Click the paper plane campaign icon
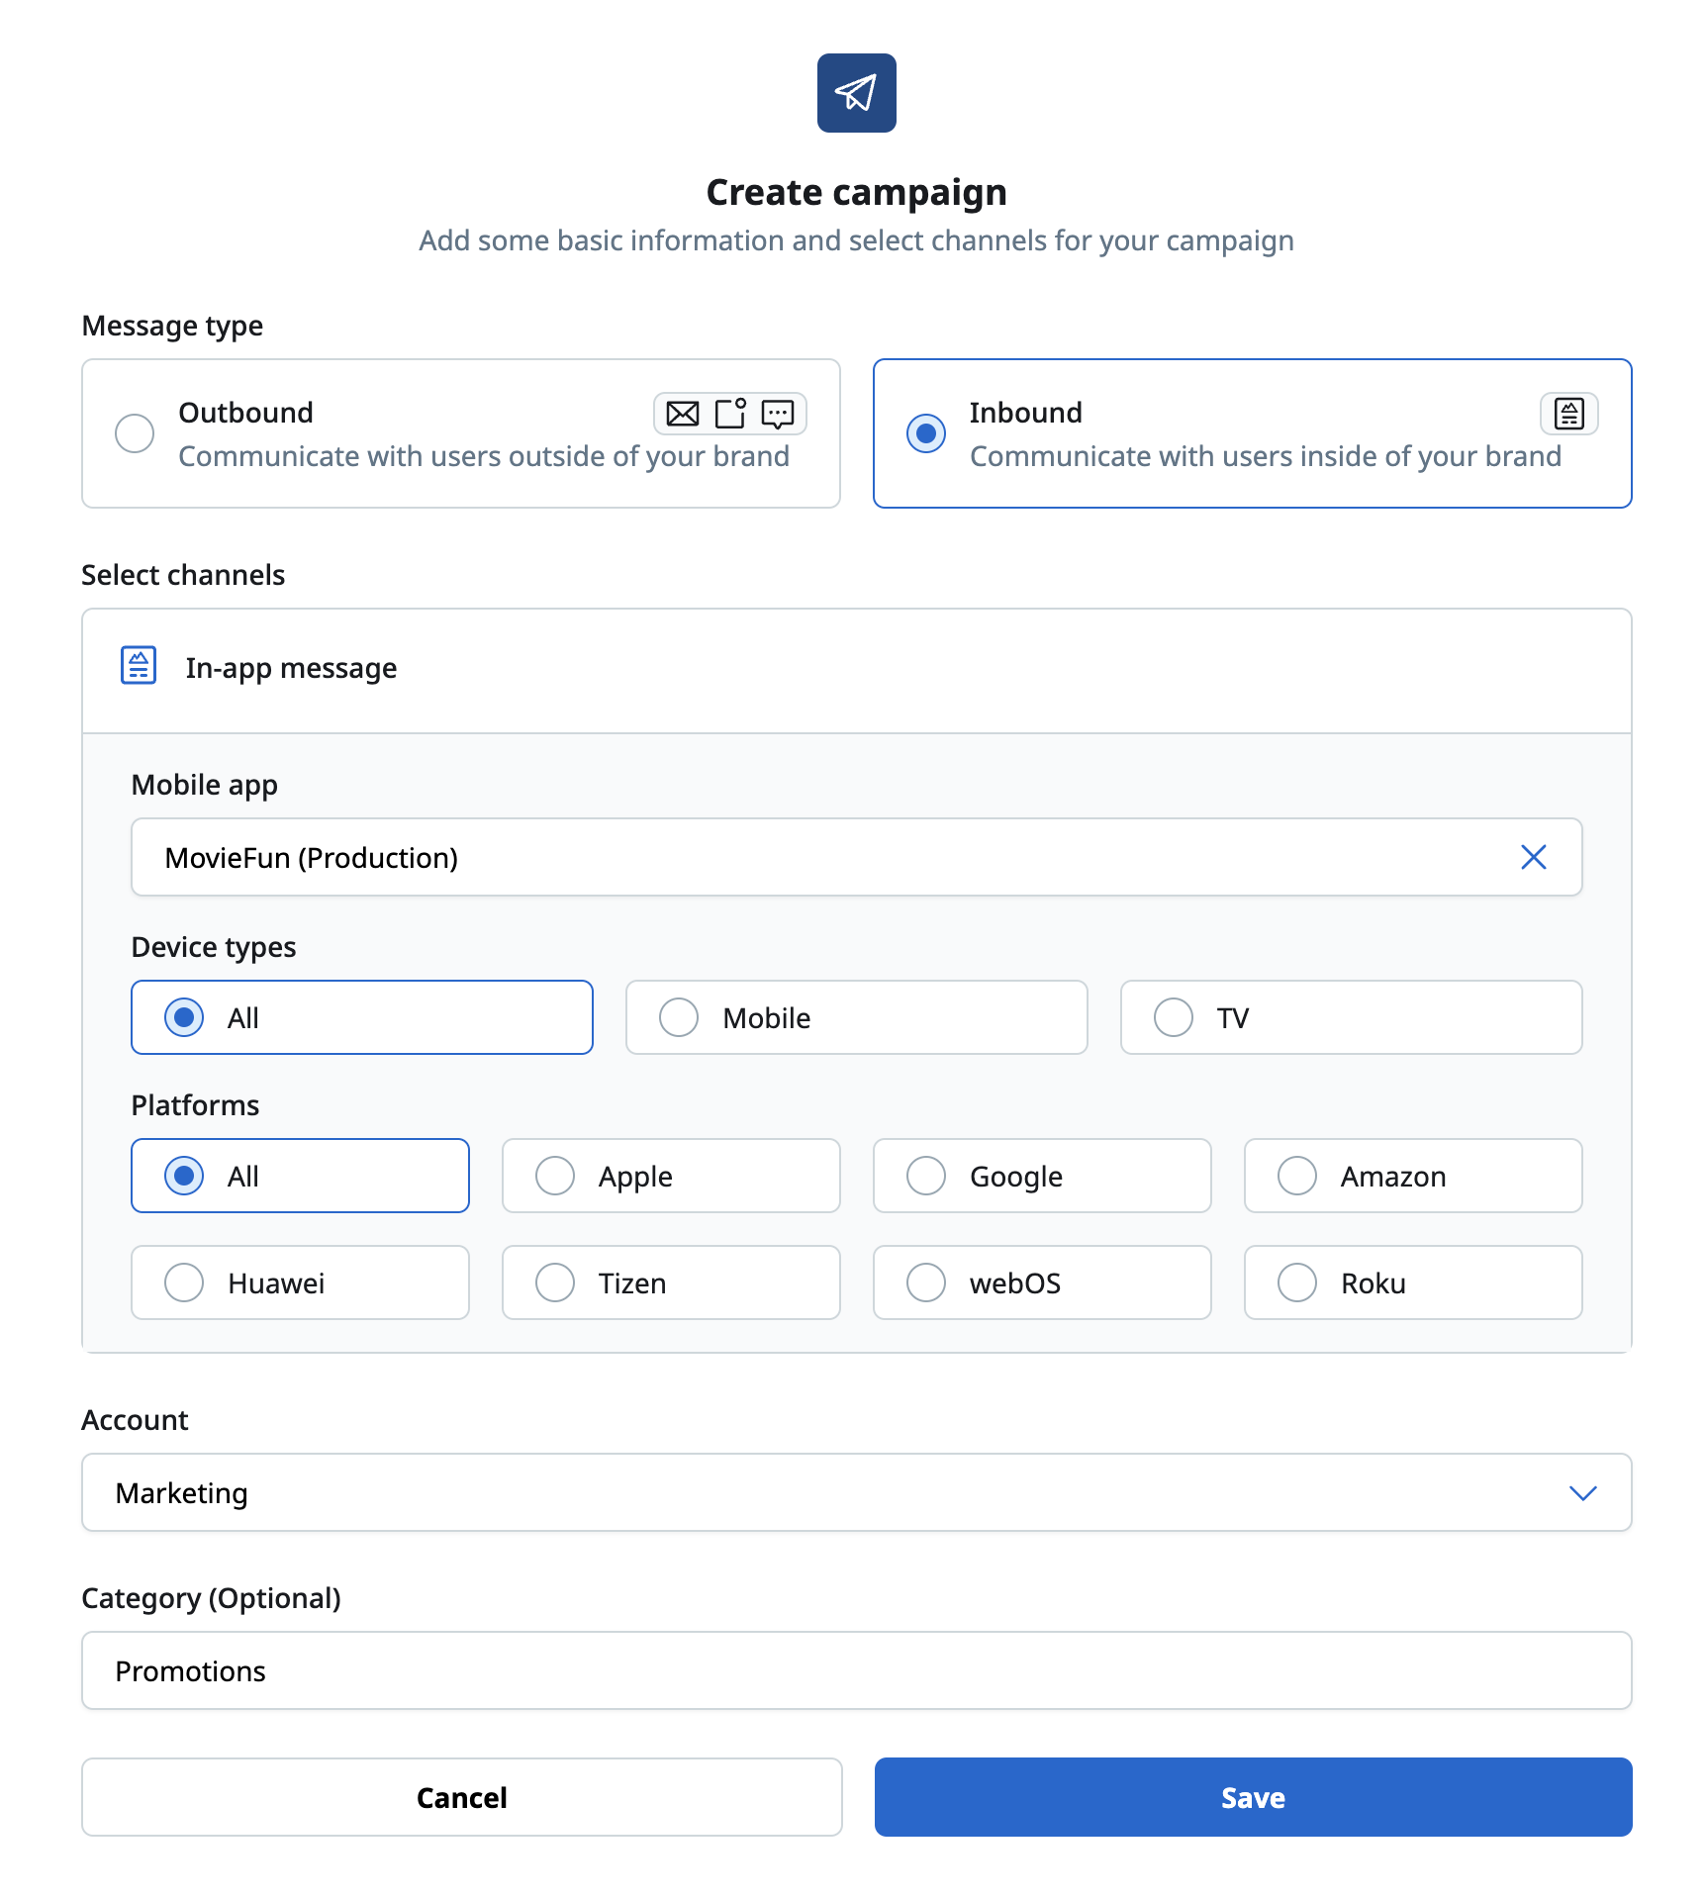This screenshot has height=1899, width=1706. (x=856, y=93)
